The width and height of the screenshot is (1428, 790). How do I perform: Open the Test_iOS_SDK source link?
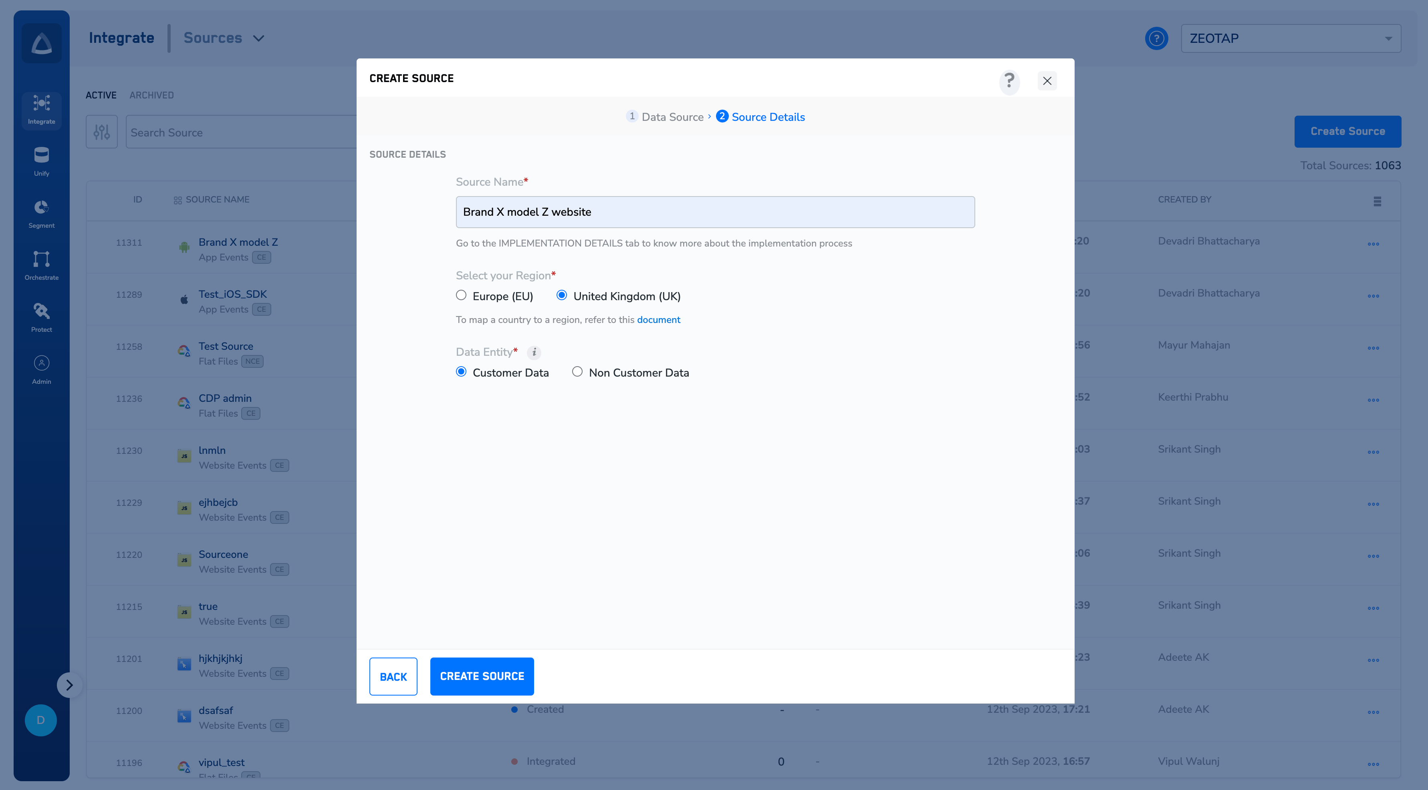[233, 294]
